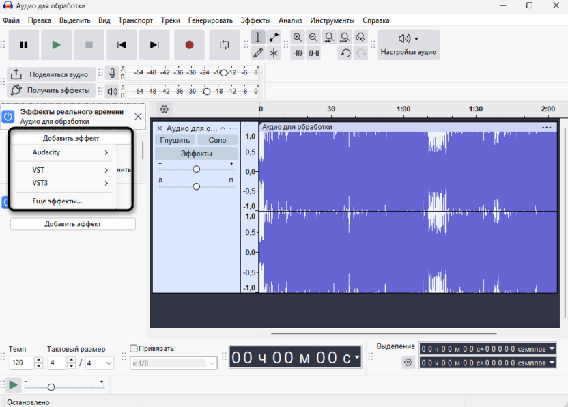Click the track Эффекты button
The width and height of the screenshot is (568, 407).
pos(197,154)
